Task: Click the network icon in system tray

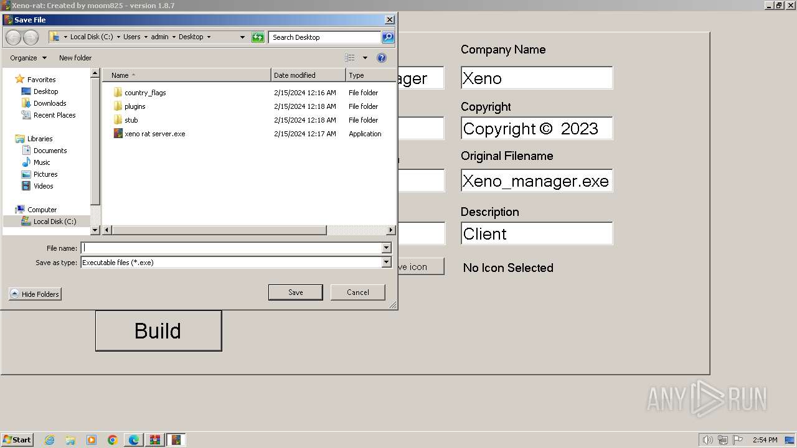Action: (723, 440)
